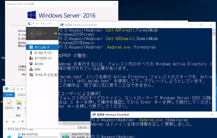
Task: Close the main PowerShell window
Action: tap(211, 25)
